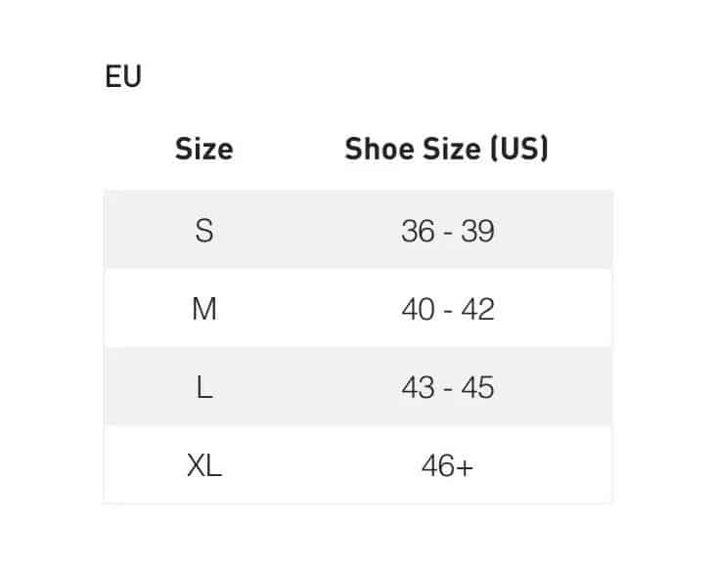This screenshot has width=715, height=567.
Task: Click the number 36 in the S row
Action: pos(418,231)
